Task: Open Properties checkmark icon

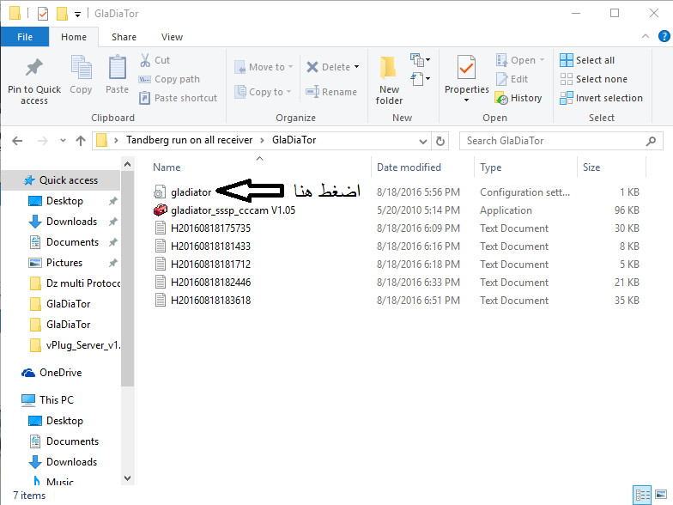Action: tap(467, 67)
